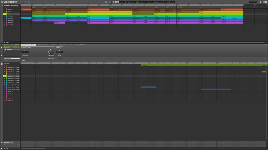This screenshot has height=150, width=268.
Task: Open the Velocity / Modwheel tab
Action: point(80,45)
